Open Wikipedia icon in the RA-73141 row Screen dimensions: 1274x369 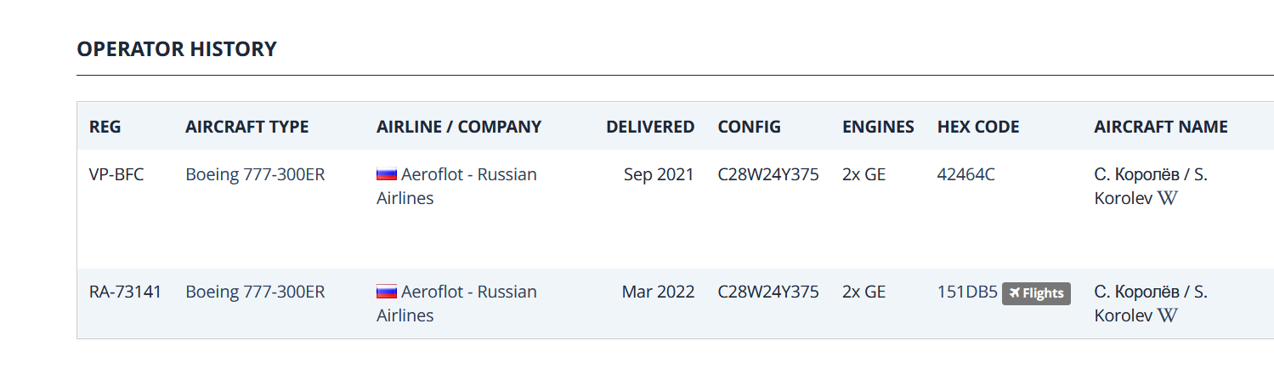pos(1169,316)
